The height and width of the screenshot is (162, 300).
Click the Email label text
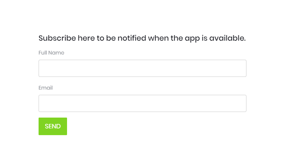tap(46, 88)
